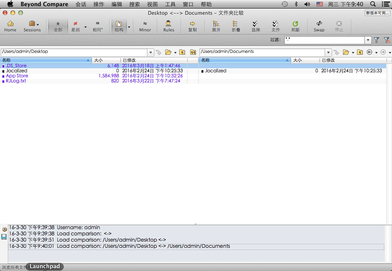This screenshot has height=271, width=392.
Task: Click the gear icon beside the log
Action: [x=4, y=229]
